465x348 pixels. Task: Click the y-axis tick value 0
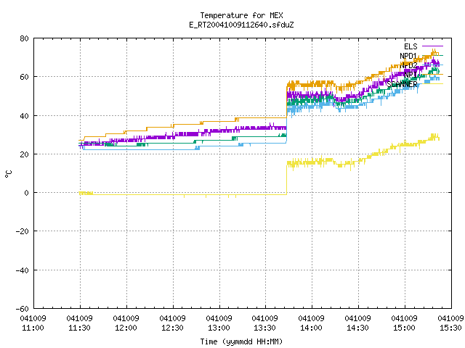pyautogui.click(x=27, y=193)
